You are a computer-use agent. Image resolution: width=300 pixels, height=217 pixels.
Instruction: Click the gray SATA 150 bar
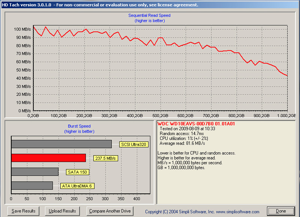35,172
